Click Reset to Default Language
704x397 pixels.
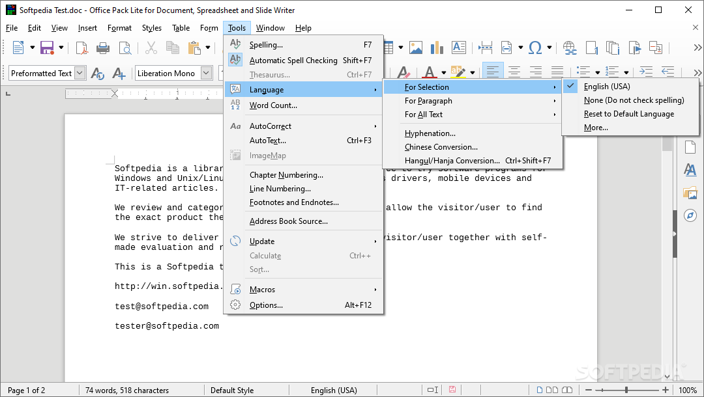(630, 114)
